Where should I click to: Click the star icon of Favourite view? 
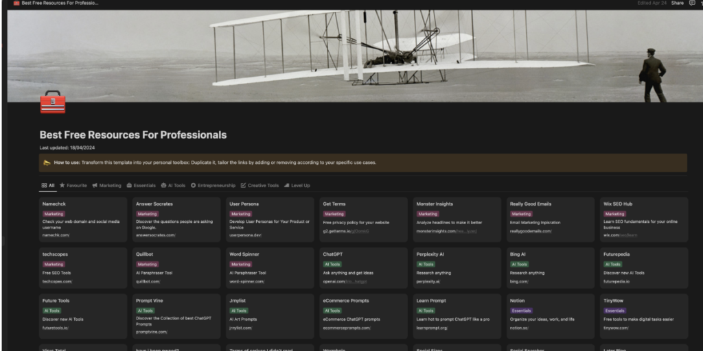[62, 185]
